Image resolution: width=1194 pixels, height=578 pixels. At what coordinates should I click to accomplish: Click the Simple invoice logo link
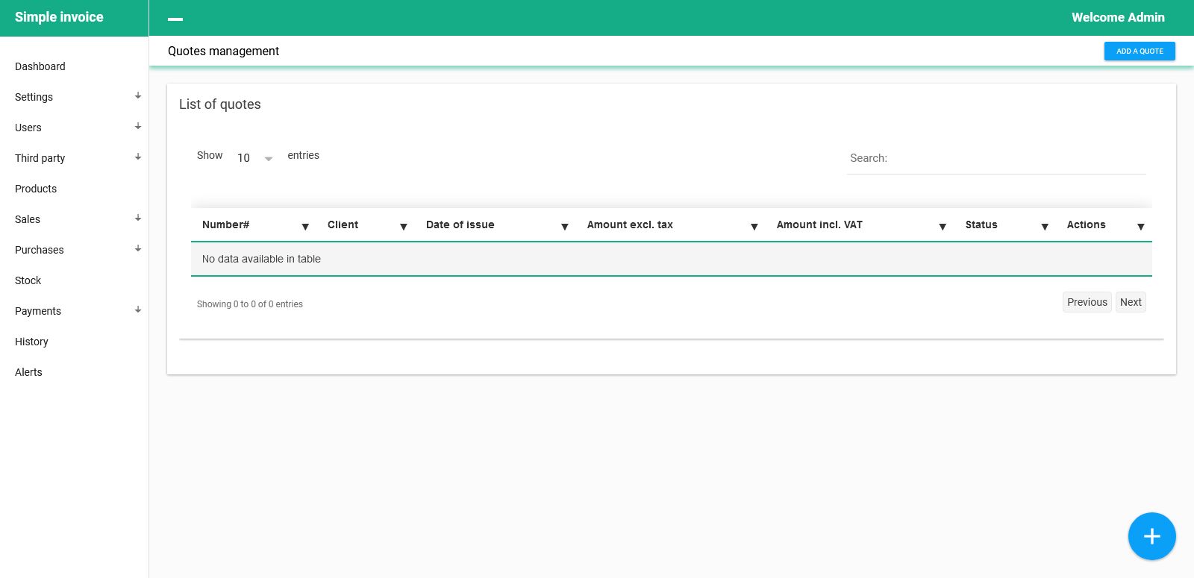click(x=59, y=17)
